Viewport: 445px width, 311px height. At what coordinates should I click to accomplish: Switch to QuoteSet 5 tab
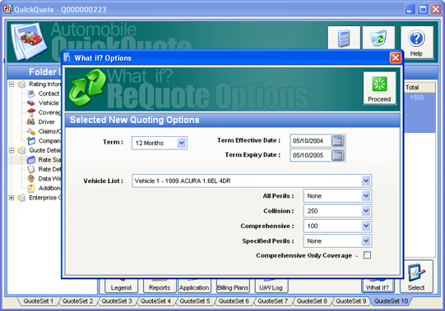click(195, 301)
